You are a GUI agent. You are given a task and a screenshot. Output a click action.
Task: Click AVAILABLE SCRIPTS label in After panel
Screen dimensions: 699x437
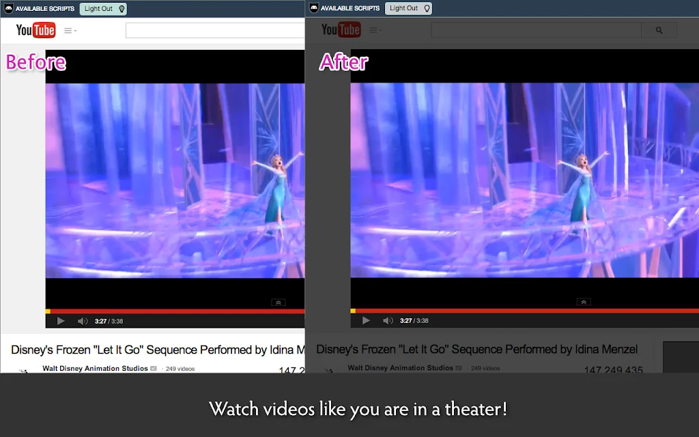tap(350, 8)
